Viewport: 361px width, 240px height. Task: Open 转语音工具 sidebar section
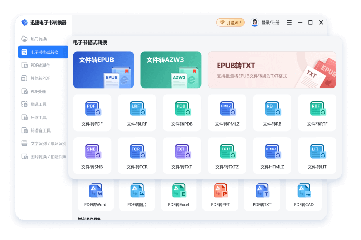coord(43,130)
